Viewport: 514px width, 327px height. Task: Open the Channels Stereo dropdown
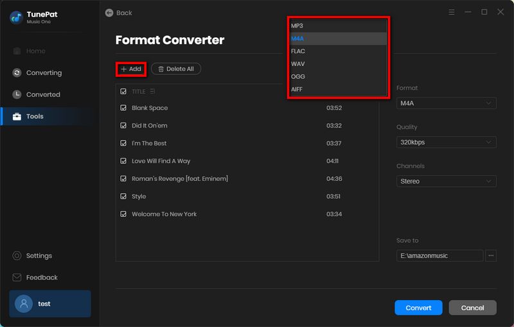(446, 181)
